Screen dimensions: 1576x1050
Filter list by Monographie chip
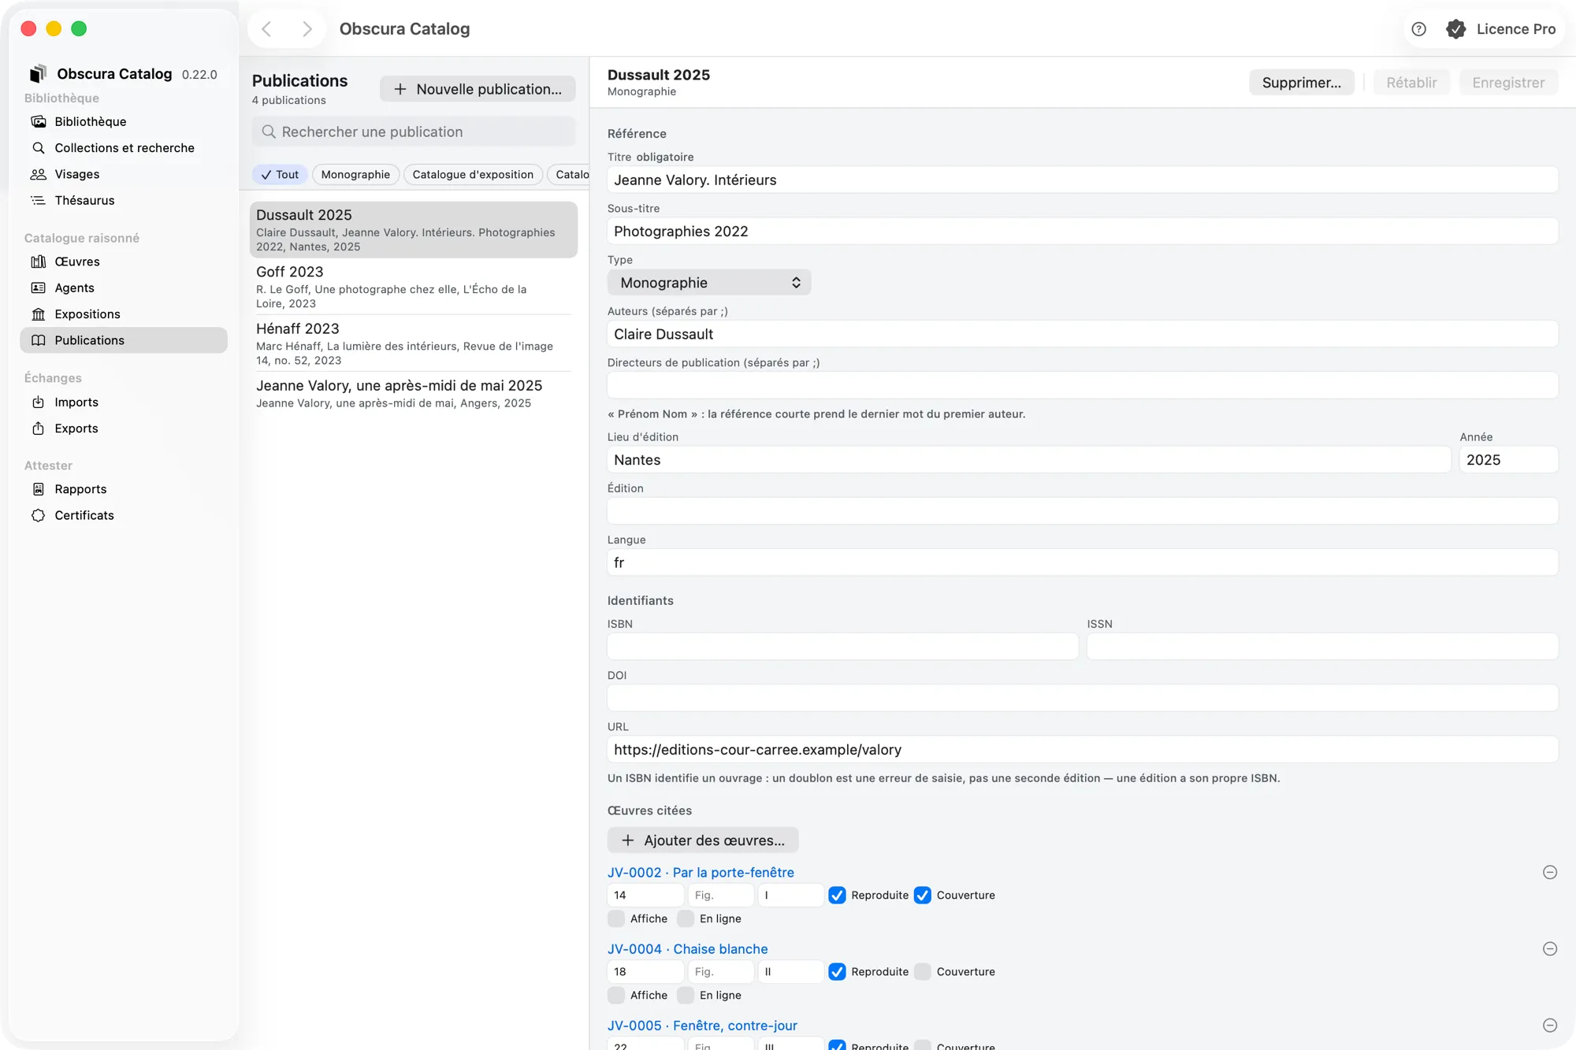[355, 174]
